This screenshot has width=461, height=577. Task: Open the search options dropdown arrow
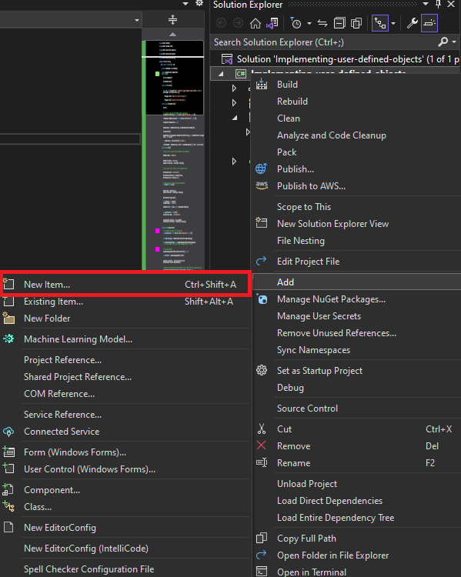tap(454, 42)
